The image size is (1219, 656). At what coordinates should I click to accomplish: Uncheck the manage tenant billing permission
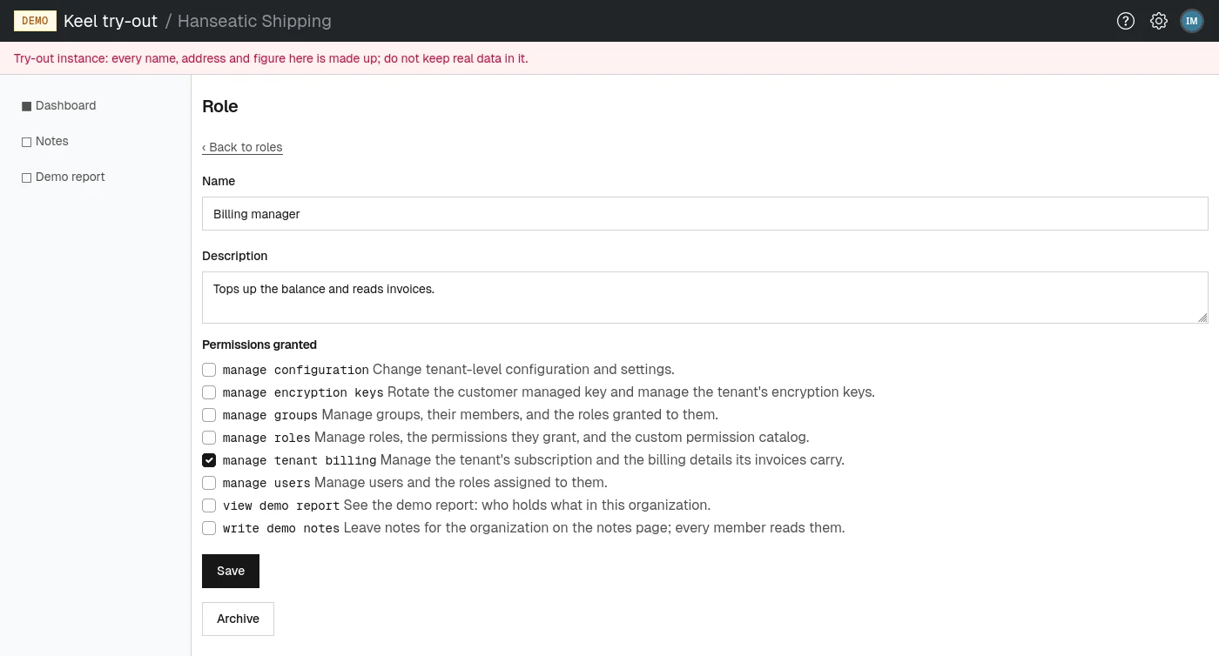pyautogui.click(x=209, y=460)
